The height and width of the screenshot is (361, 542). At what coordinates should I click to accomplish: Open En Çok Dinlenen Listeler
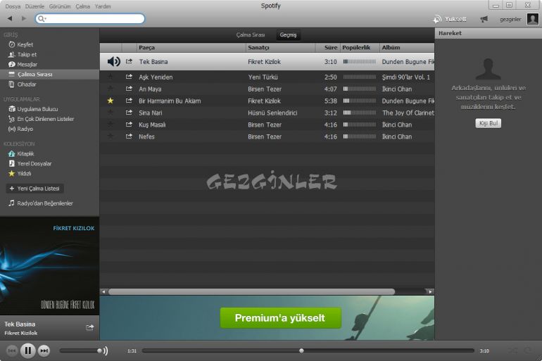click(41, 119)
